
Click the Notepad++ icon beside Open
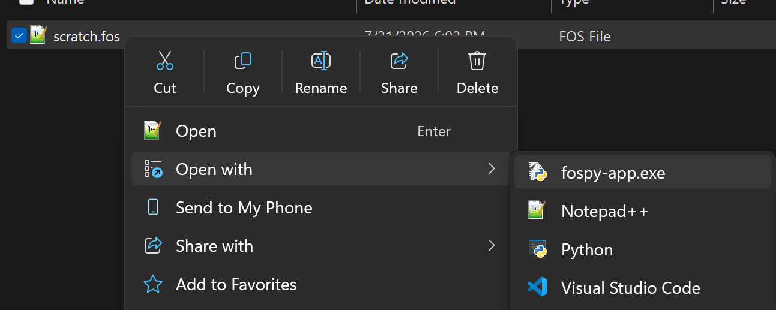[153, 131]
